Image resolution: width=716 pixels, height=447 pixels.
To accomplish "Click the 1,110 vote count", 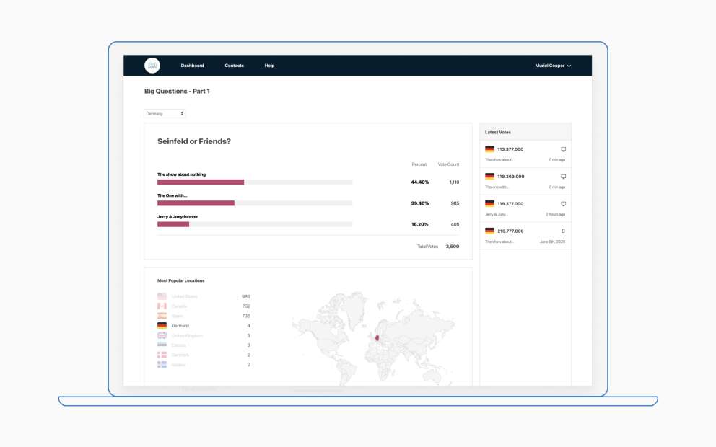I will click(x=454, y=182).
